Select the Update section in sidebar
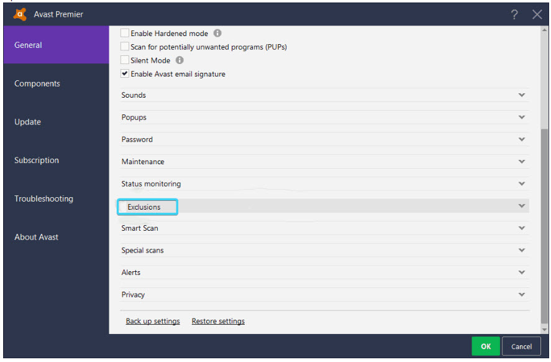The width and height of the screenshot is (551, 362). pos(27,122)
